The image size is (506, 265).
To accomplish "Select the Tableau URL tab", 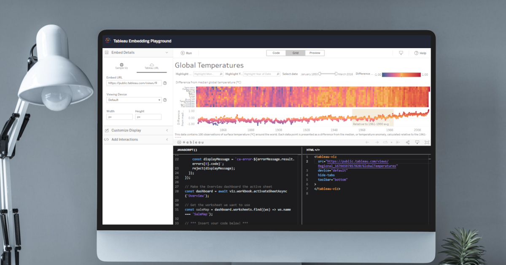I will [x=152, y=66].
